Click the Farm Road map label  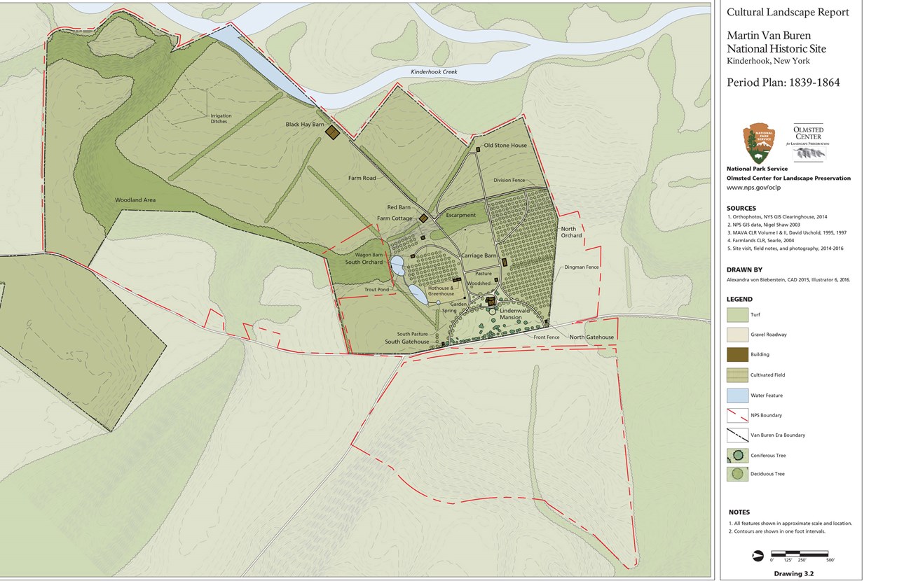[362, 178]
